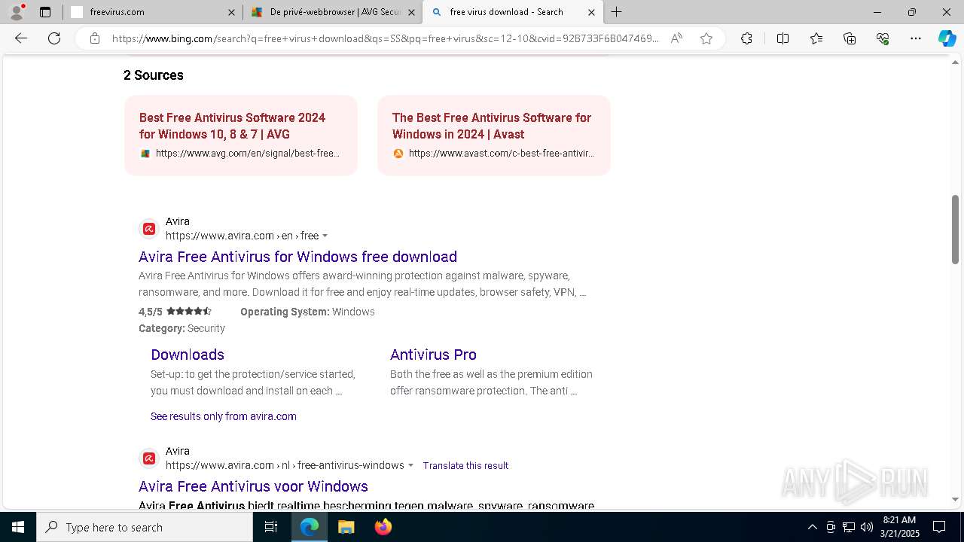964x542 pixels.
Task: Close the free virus download search tab
Action: 591,12
